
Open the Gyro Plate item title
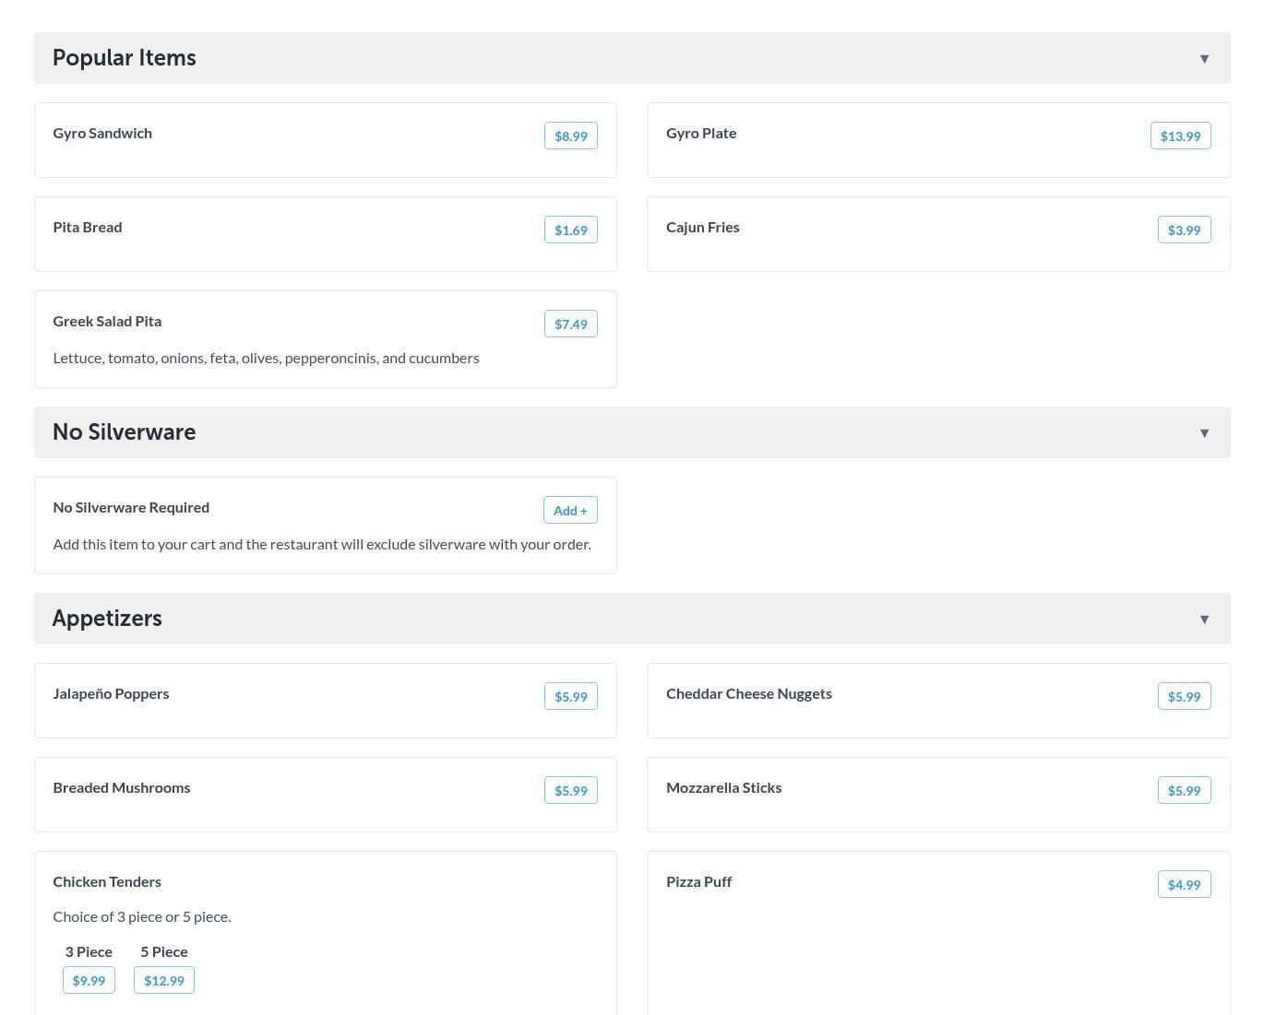click(x=701, y=134)
